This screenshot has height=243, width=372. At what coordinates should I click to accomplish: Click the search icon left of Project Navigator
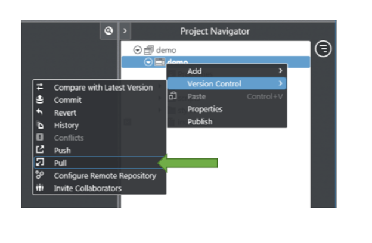pyautogui.click(x=108, y=31)
